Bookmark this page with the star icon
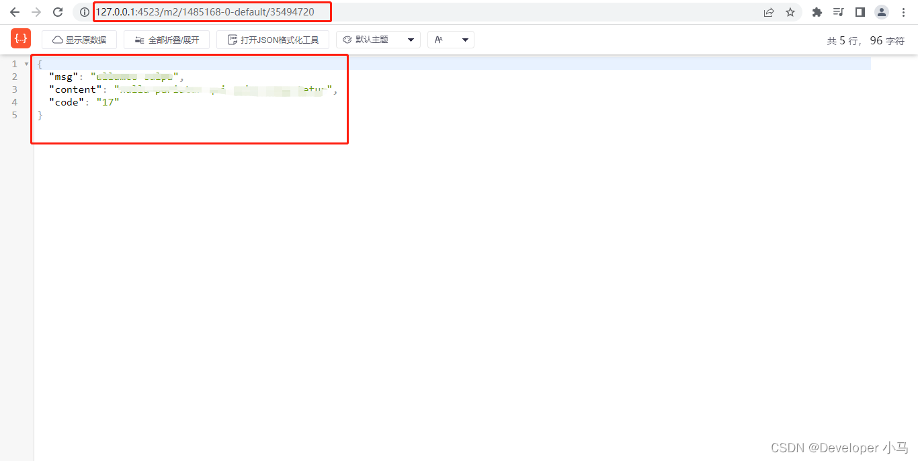The image size is (918, 461). pos(790,12)
